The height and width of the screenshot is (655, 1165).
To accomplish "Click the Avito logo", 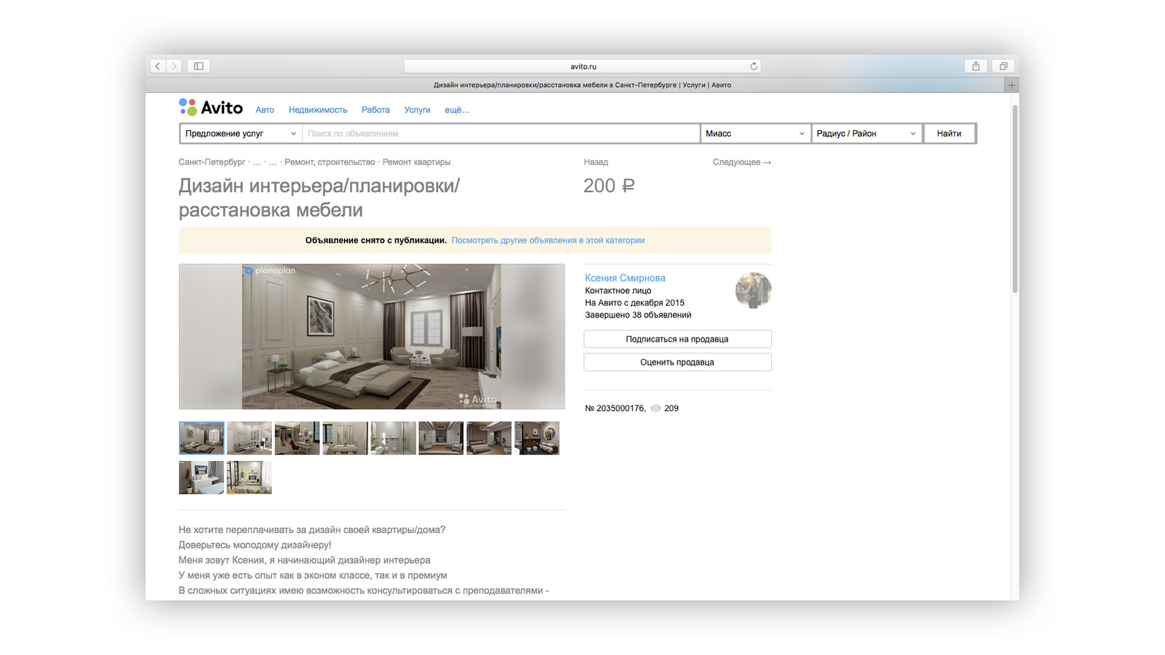I will pos(211,107).
